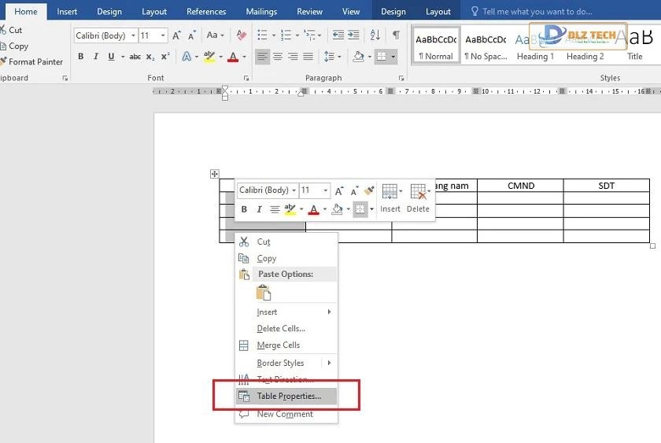This screenshot has height=443, width=661.
Task: Choose Table Properties from the context menu
Action: pyautogui.click(x=288, y=396)
